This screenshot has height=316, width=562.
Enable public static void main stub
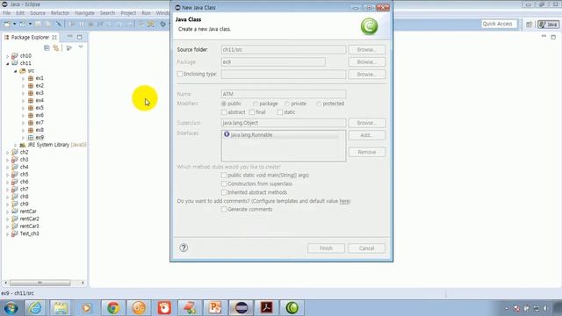click(x=224, y=176)
